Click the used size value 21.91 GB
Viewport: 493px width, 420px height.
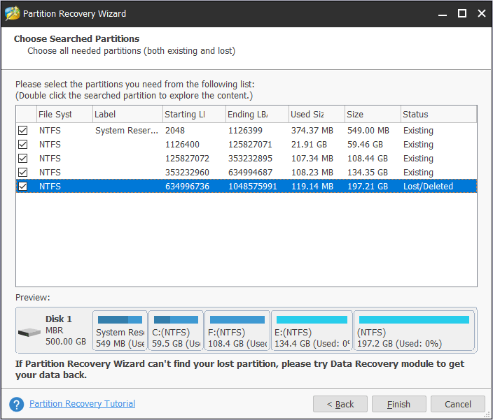tap(309, 145)
